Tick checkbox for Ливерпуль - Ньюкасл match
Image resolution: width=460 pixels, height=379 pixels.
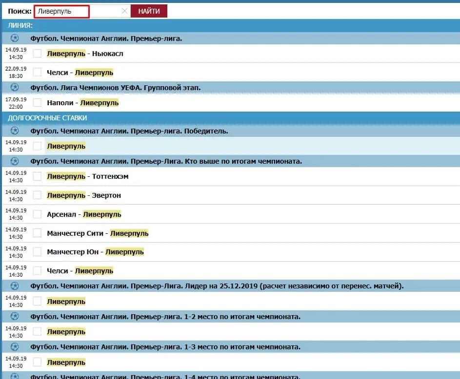[37, 53]
